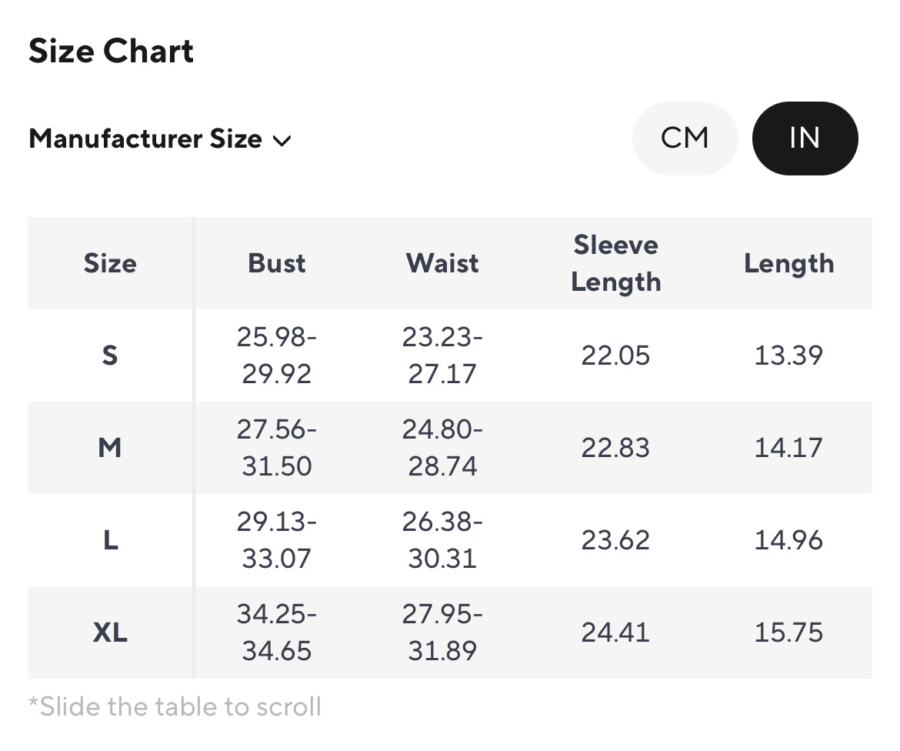Image resolution: width=900 pixels, height=751 pixels.
Task: Click the 34.25-34.65 bust cell for XL
Action: click(x=276, y=633)
